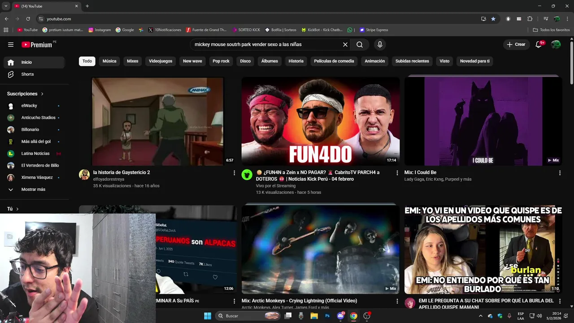Viewport: 574px width, 323px height.
Task: Open Photoshop from the taskbar
Action: [x=327, y=316]
